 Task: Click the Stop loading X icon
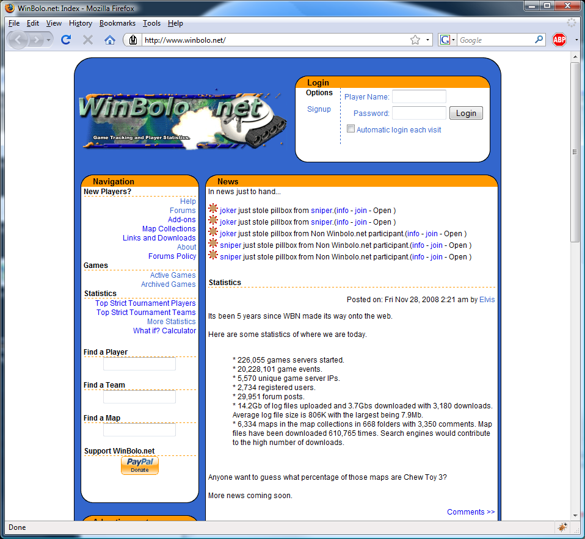(x=88, y=40)
